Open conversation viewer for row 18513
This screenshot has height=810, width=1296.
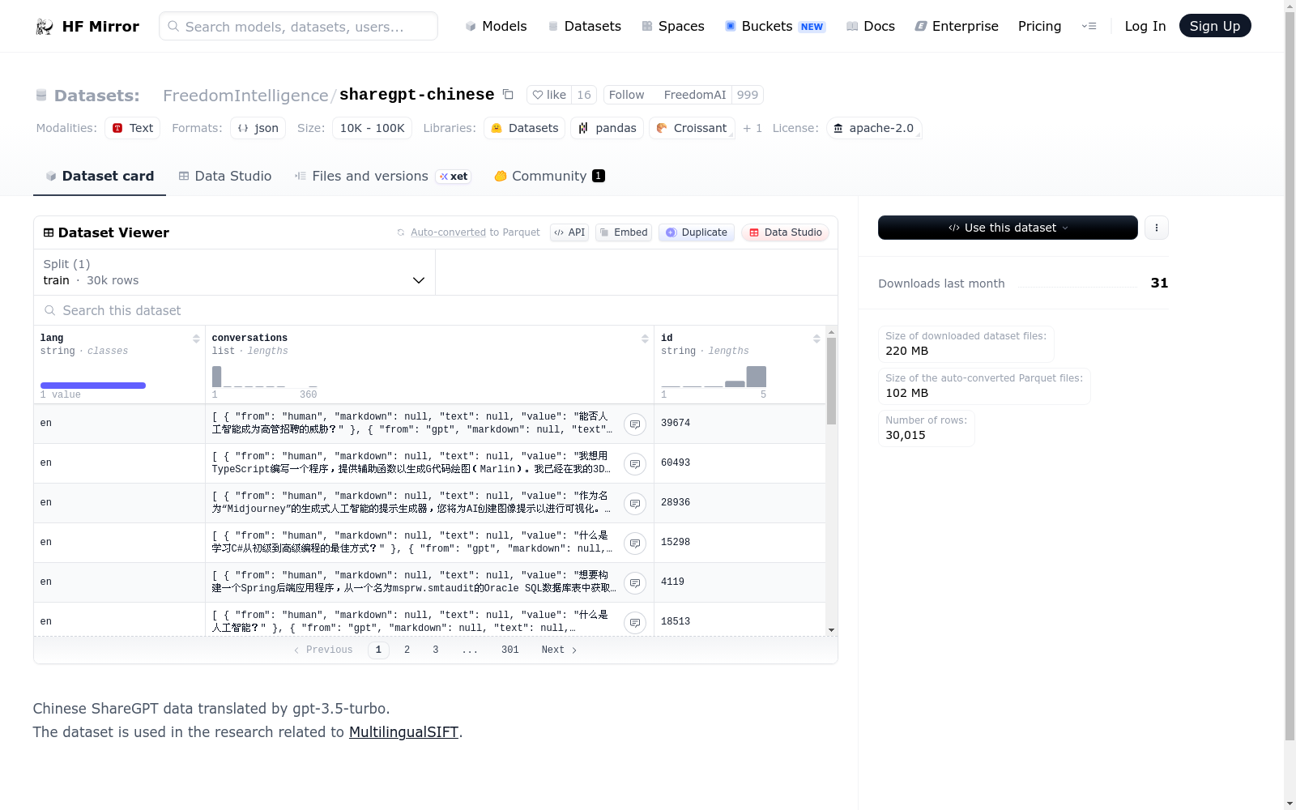click(x=635, y=622)
